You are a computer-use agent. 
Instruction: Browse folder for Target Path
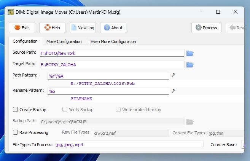click(x=190, y=65)
